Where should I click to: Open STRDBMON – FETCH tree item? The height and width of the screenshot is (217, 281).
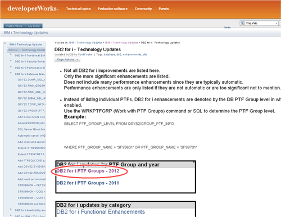click(31, 185)
